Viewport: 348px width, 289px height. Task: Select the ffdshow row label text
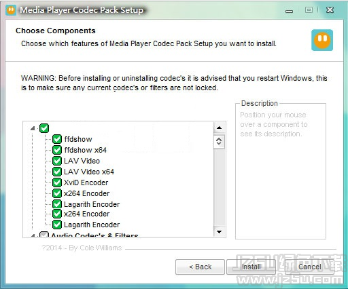tap(78, 139)
